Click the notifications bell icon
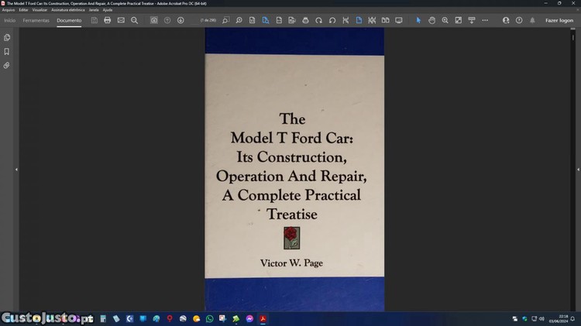581x326 pixels. point(532,20)
